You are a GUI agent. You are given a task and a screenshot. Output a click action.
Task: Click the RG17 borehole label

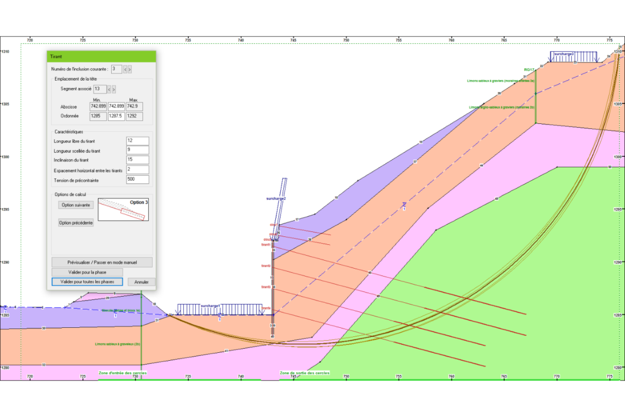[529, 70]
